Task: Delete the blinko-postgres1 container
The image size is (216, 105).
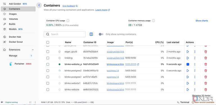Action: tap(206, 77)
